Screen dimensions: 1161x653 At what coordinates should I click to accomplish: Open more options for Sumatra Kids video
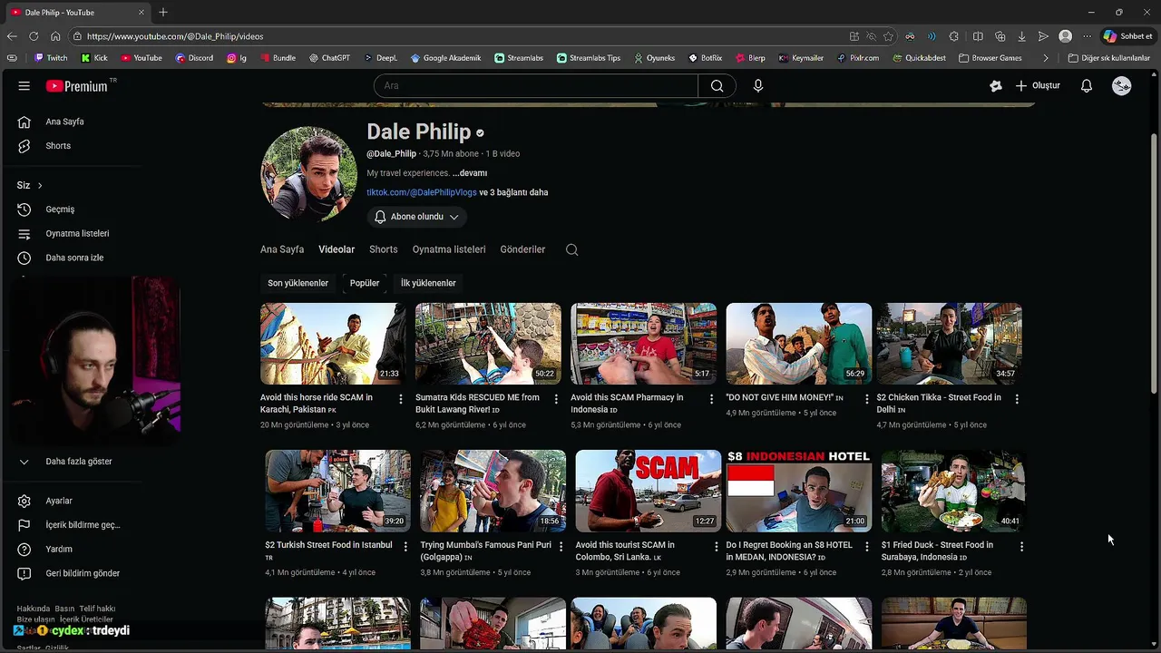point(556,399)
